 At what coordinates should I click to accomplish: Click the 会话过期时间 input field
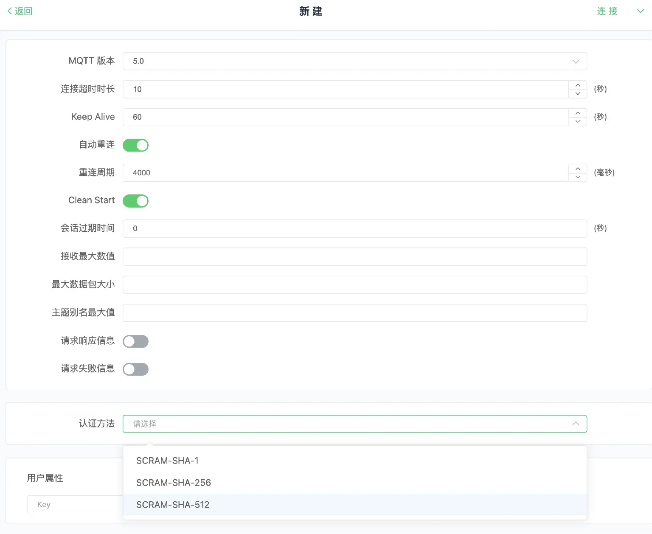coord(354,228)
